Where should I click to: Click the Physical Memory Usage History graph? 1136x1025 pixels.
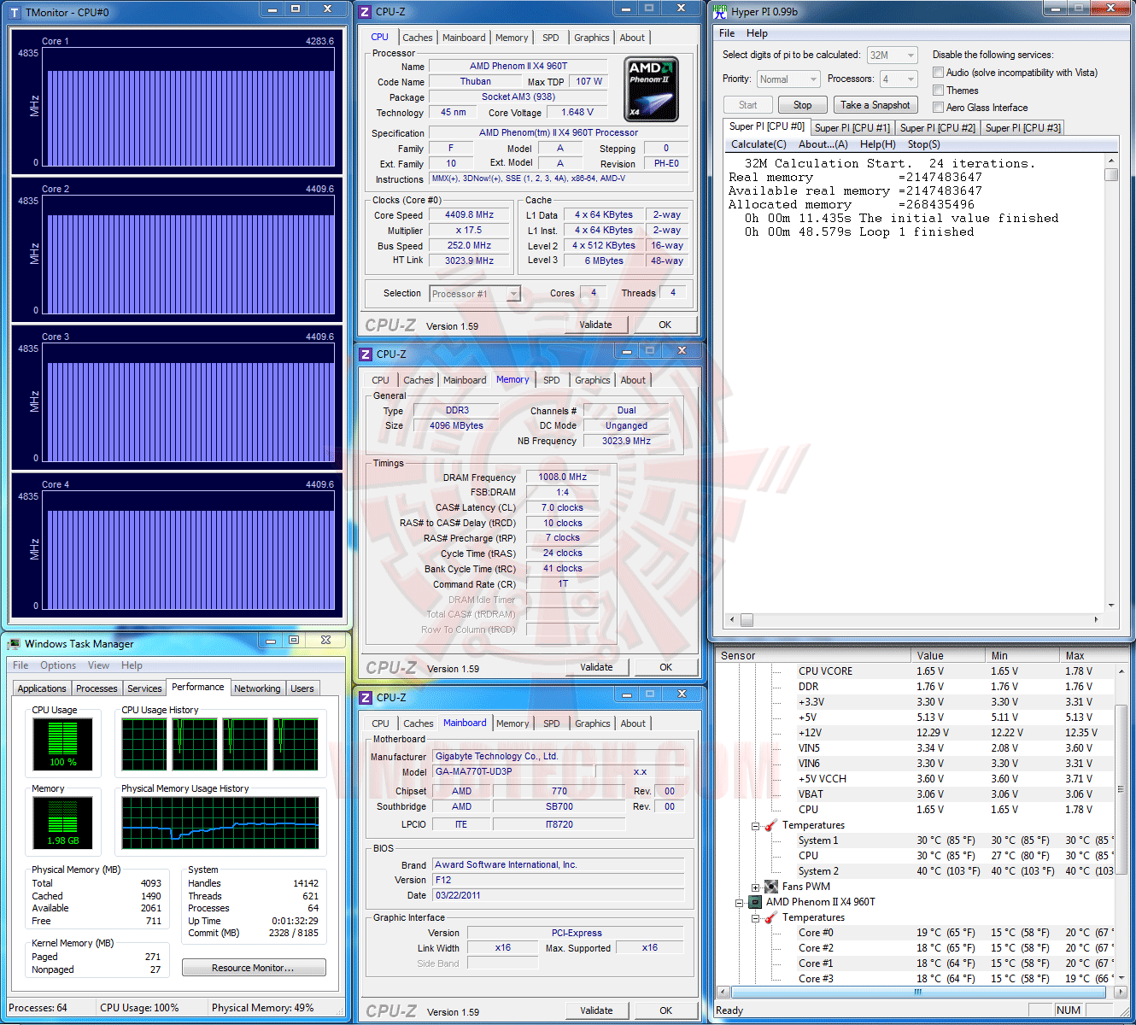220,823
